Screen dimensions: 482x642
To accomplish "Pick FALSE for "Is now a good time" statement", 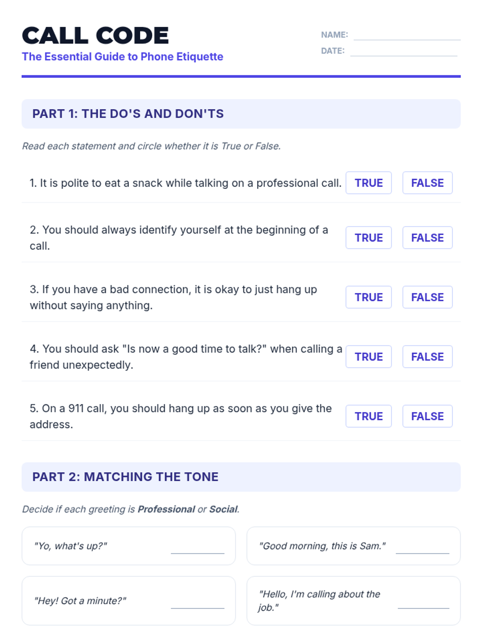I will 427,357.
